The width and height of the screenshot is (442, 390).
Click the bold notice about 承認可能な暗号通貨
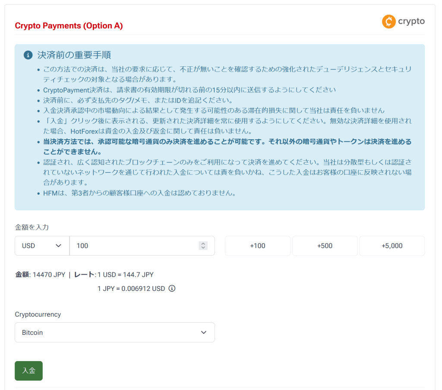(227, 147)
